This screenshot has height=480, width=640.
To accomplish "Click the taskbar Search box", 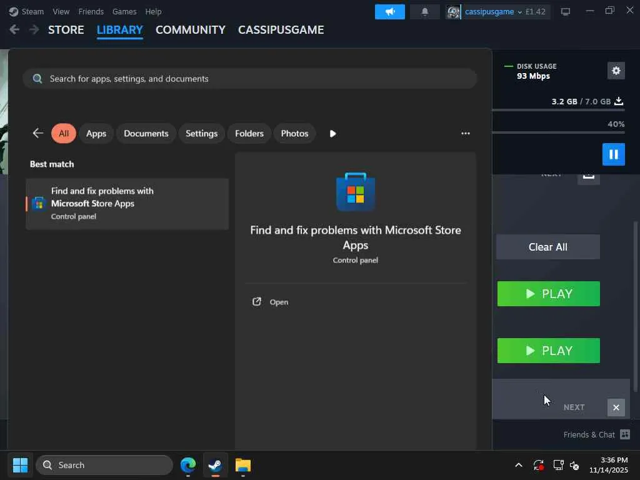I will 104,465.
